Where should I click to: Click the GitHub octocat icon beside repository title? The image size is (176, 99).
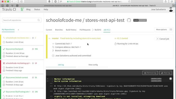129,20
